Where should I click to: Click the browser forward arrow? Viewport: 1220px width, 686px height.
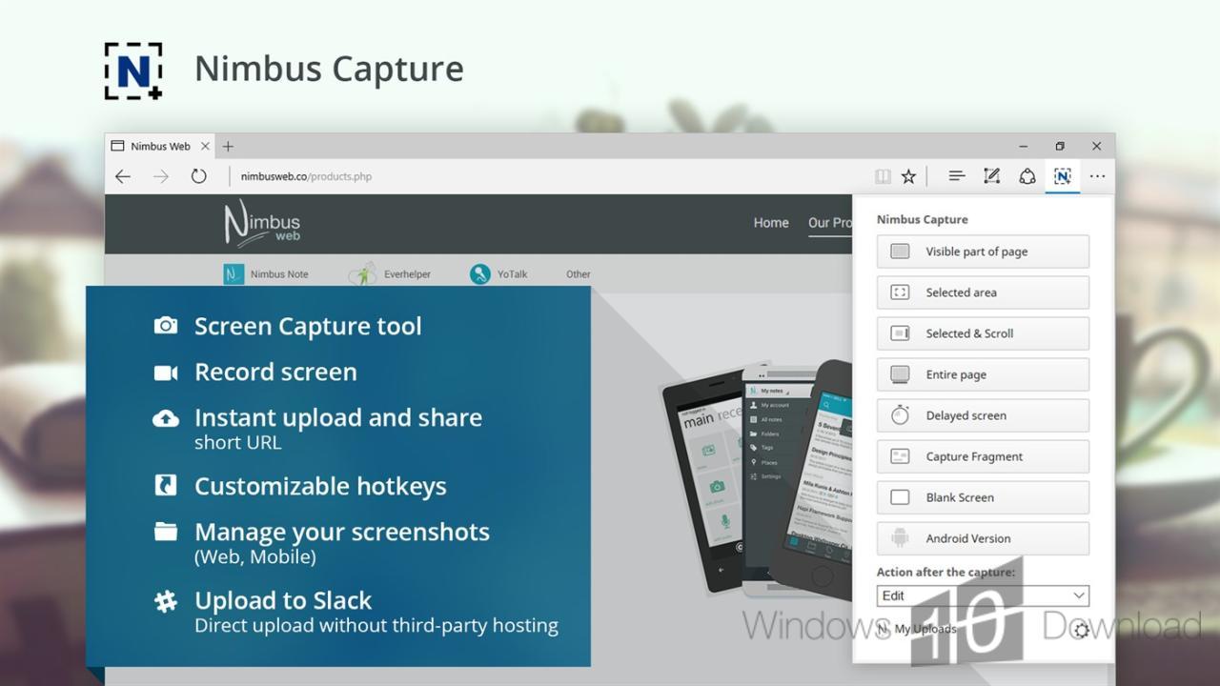161,176
